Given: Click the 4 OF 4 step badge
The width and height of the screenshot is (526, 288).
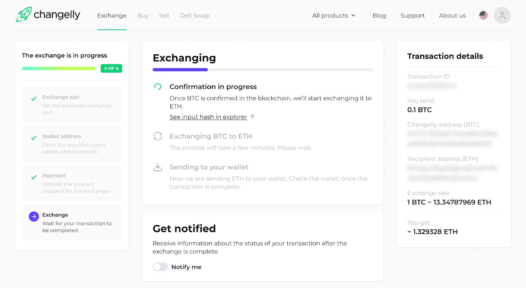Looking at the screenshot, I should click(x=111, y=68).
